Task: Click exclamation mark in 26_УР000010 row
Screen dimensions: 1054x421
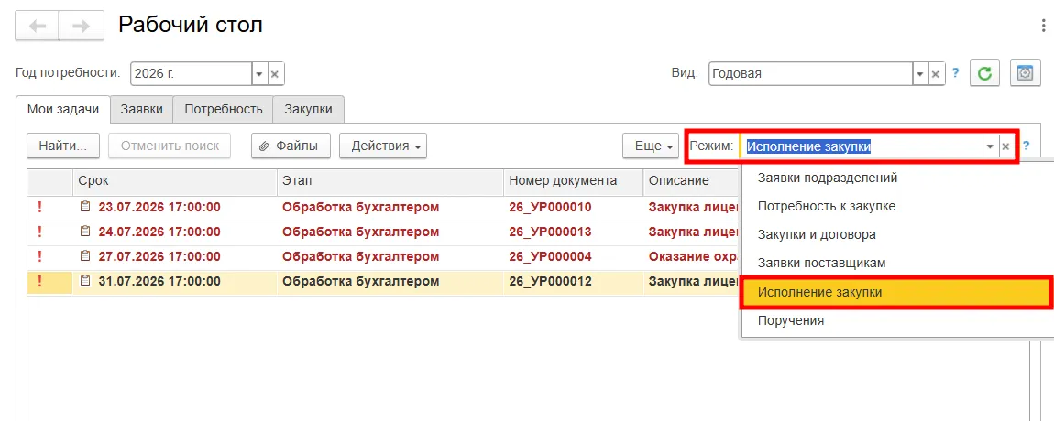Action: tap(39, 207)
